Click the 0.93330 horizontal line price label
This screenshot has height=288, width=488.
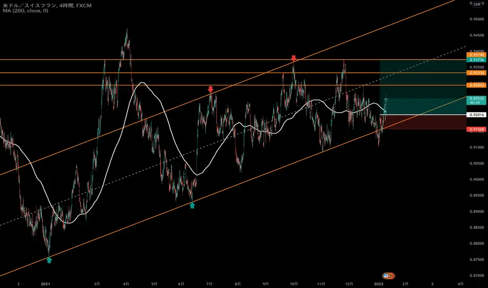pos(476,73)
